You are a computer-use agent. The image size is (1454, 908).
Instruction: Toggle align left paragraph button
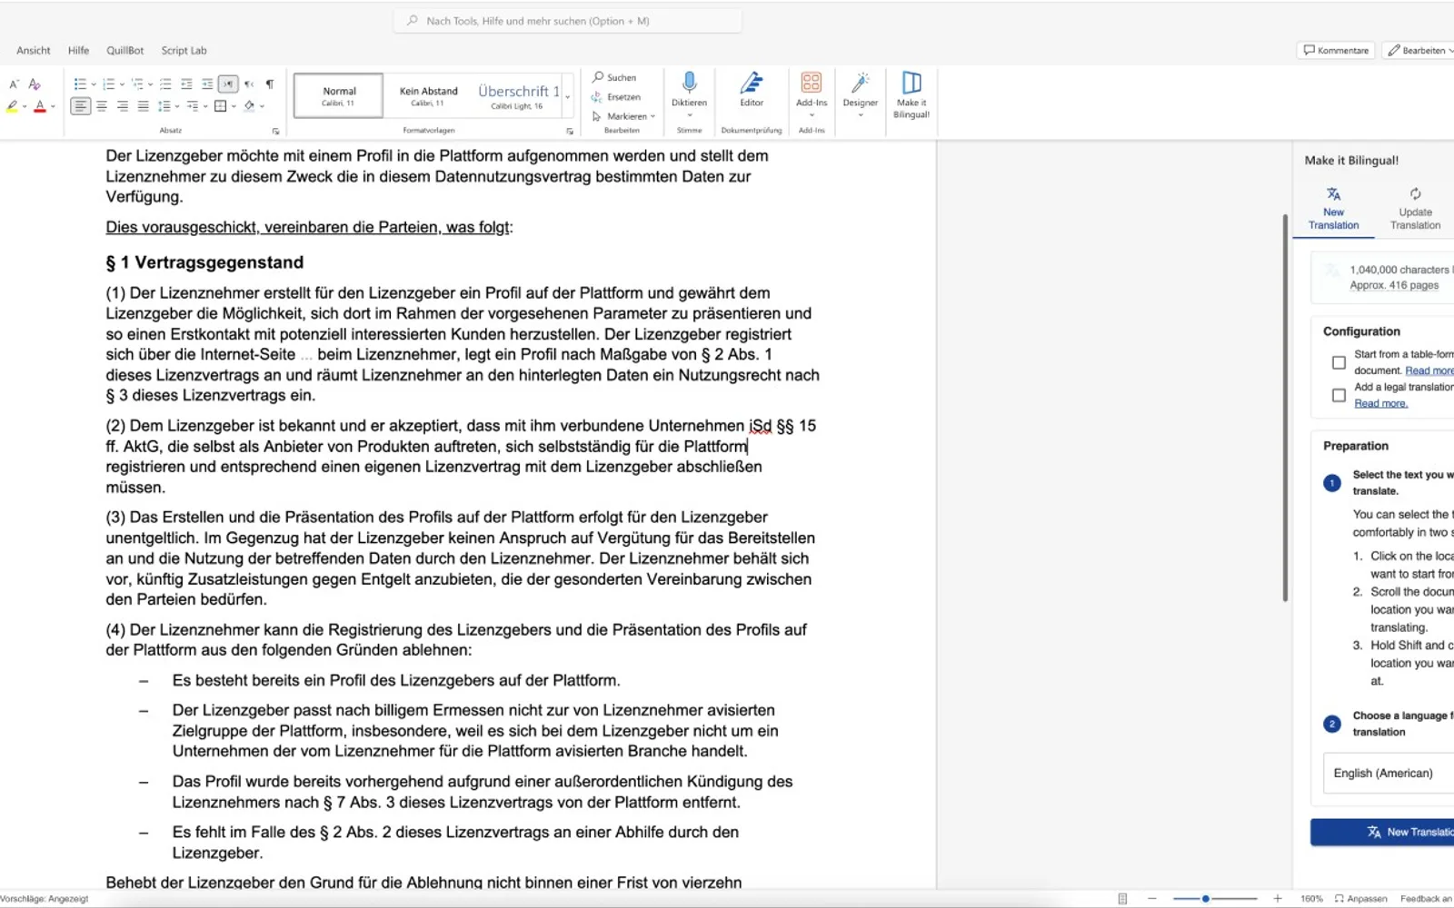[x=80, y=106]
